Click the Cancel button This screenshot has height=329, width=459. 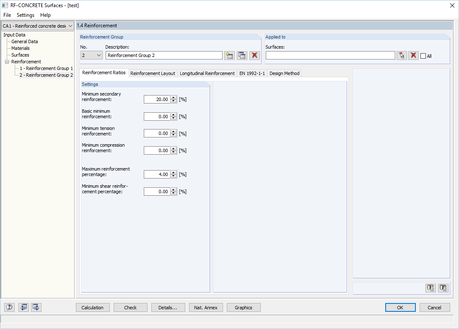coord(434,308)
